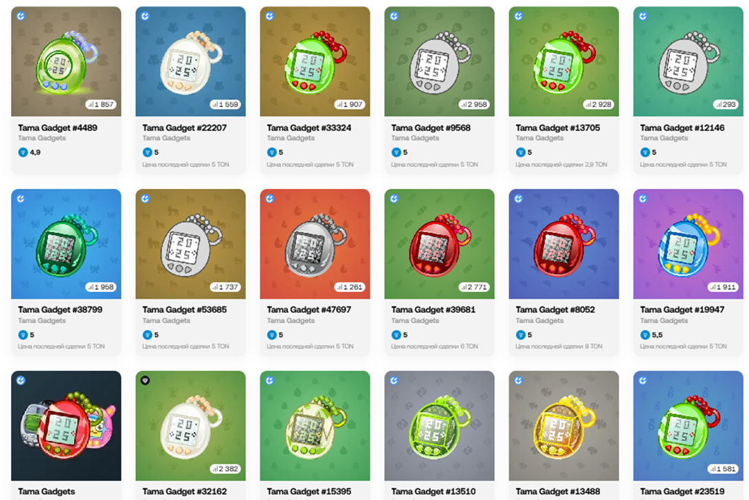This screenshot has height=500, width=749.
Task: Select the Tama Gadget #47697 grey gadget thumbnail
Action: coord(315,244)
